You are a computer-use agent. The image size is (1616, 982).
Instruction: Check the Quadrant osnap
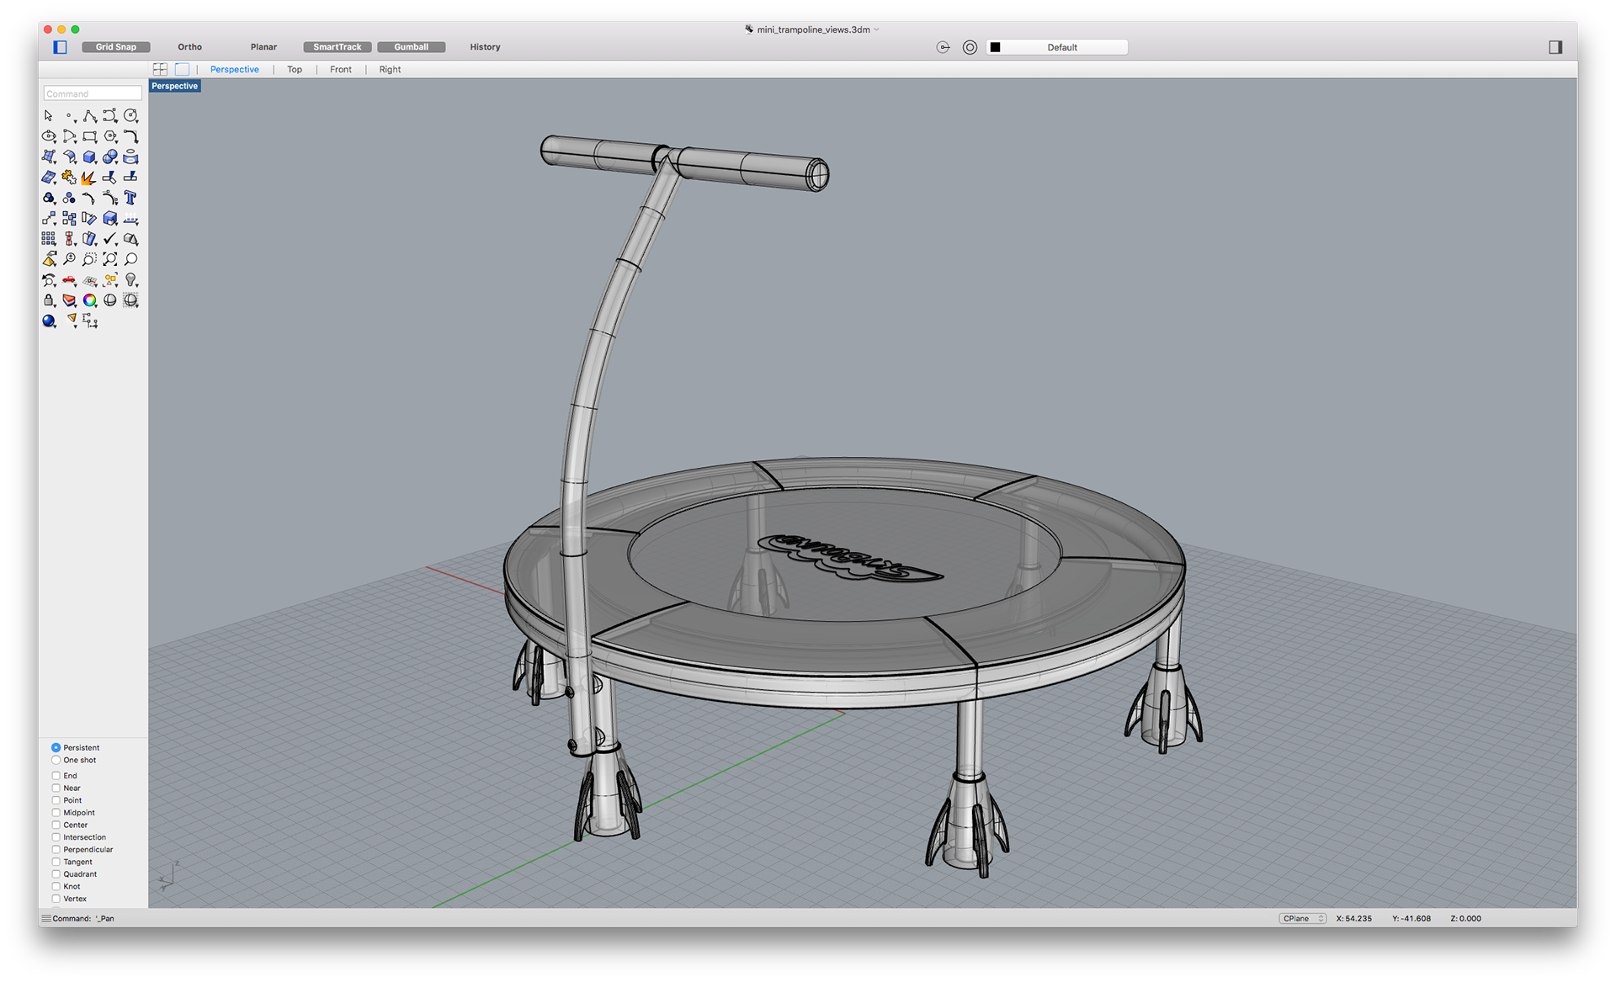point(56,874)
